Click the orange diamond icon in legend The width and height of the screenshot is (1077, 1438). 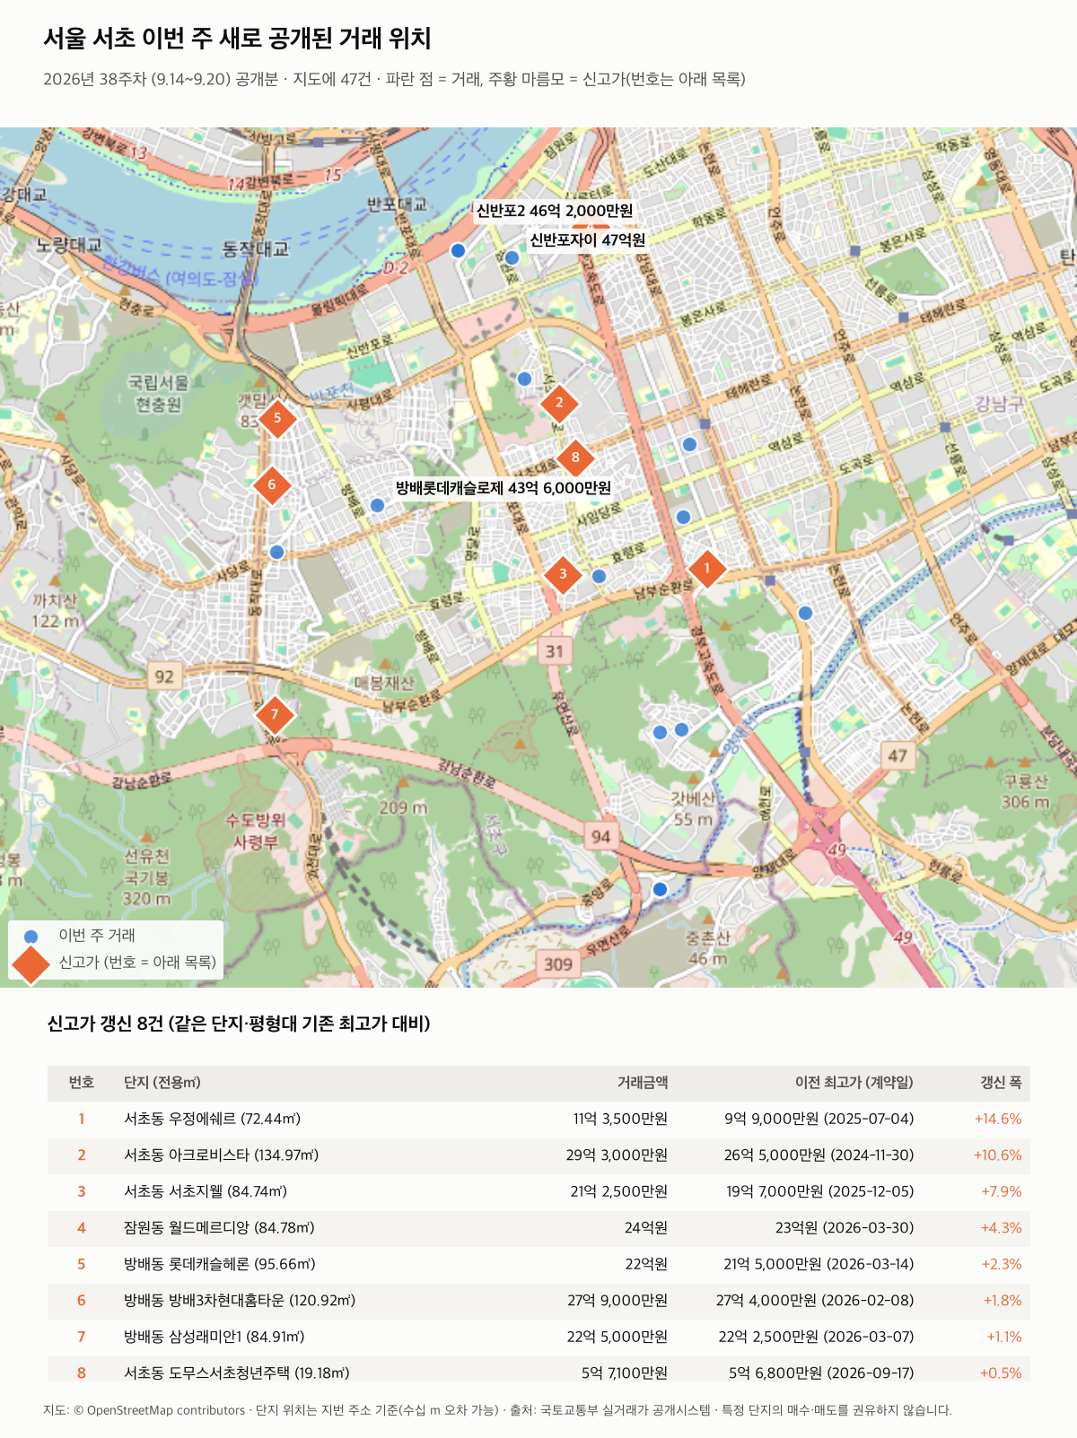pyautogui.click(x=31, y=963)
